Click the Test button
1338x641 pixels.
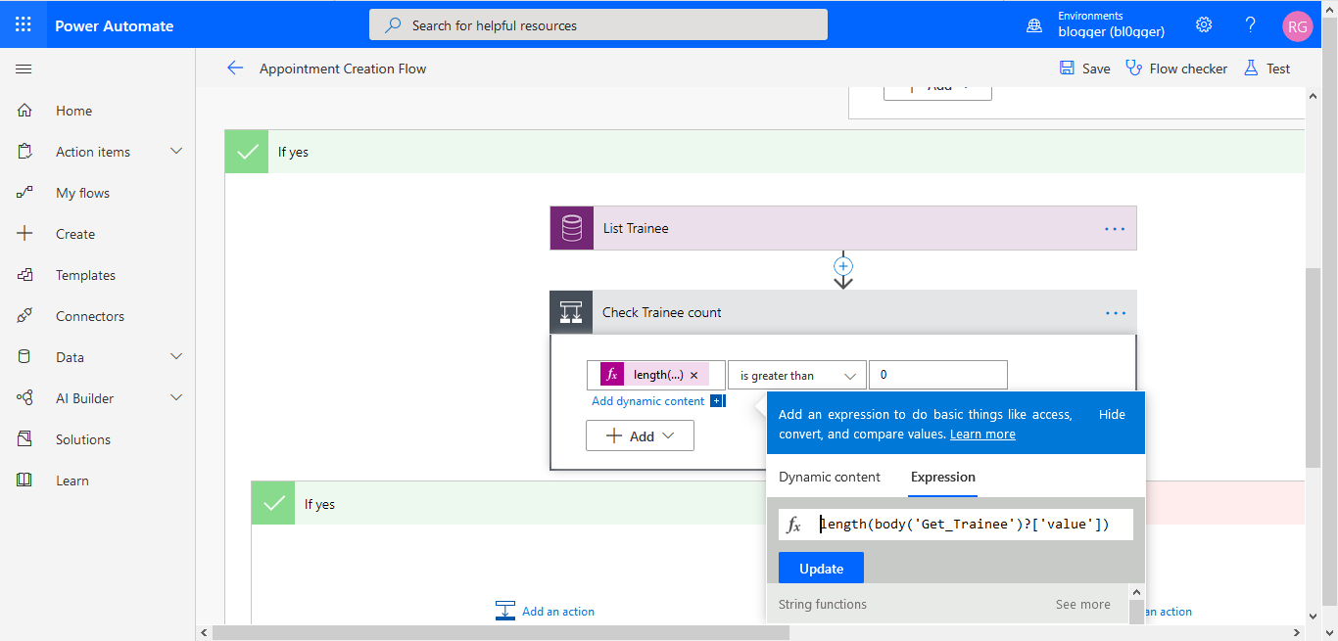point(1266,69)
